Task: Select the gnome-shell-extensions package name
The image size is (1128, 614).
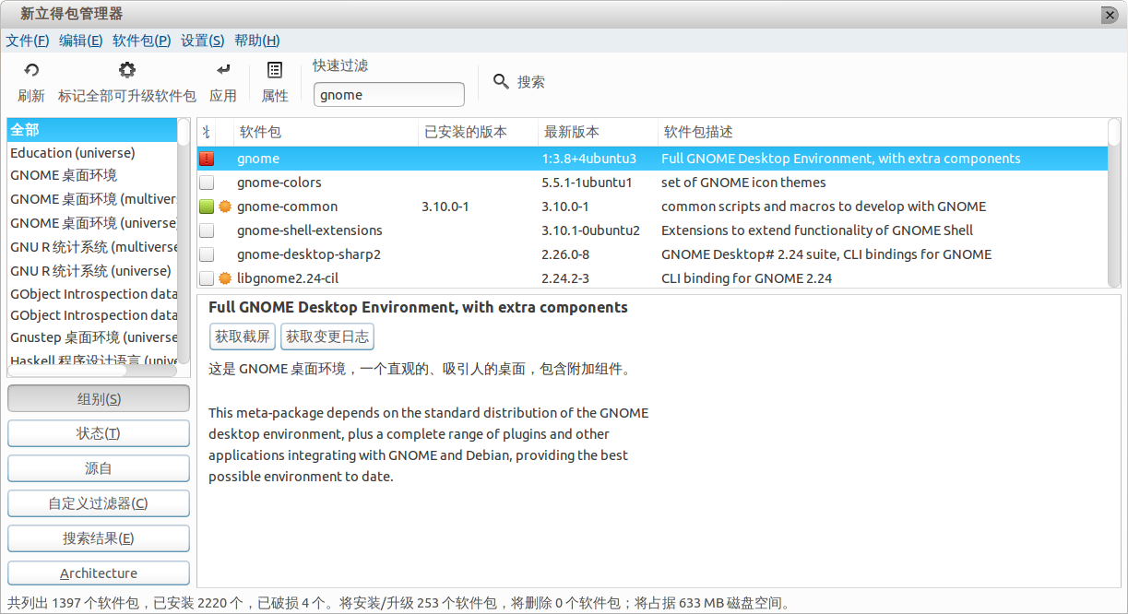Action: [310, 230]
